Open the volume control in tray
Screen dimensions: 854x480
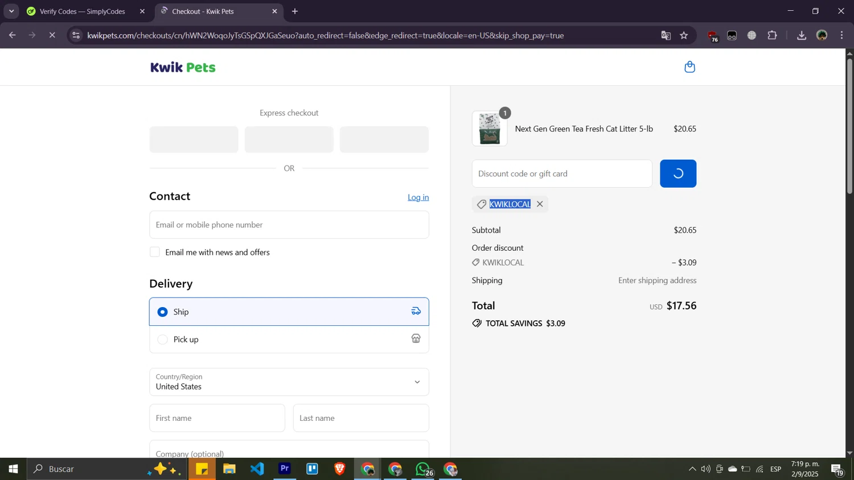click(706, 469)
